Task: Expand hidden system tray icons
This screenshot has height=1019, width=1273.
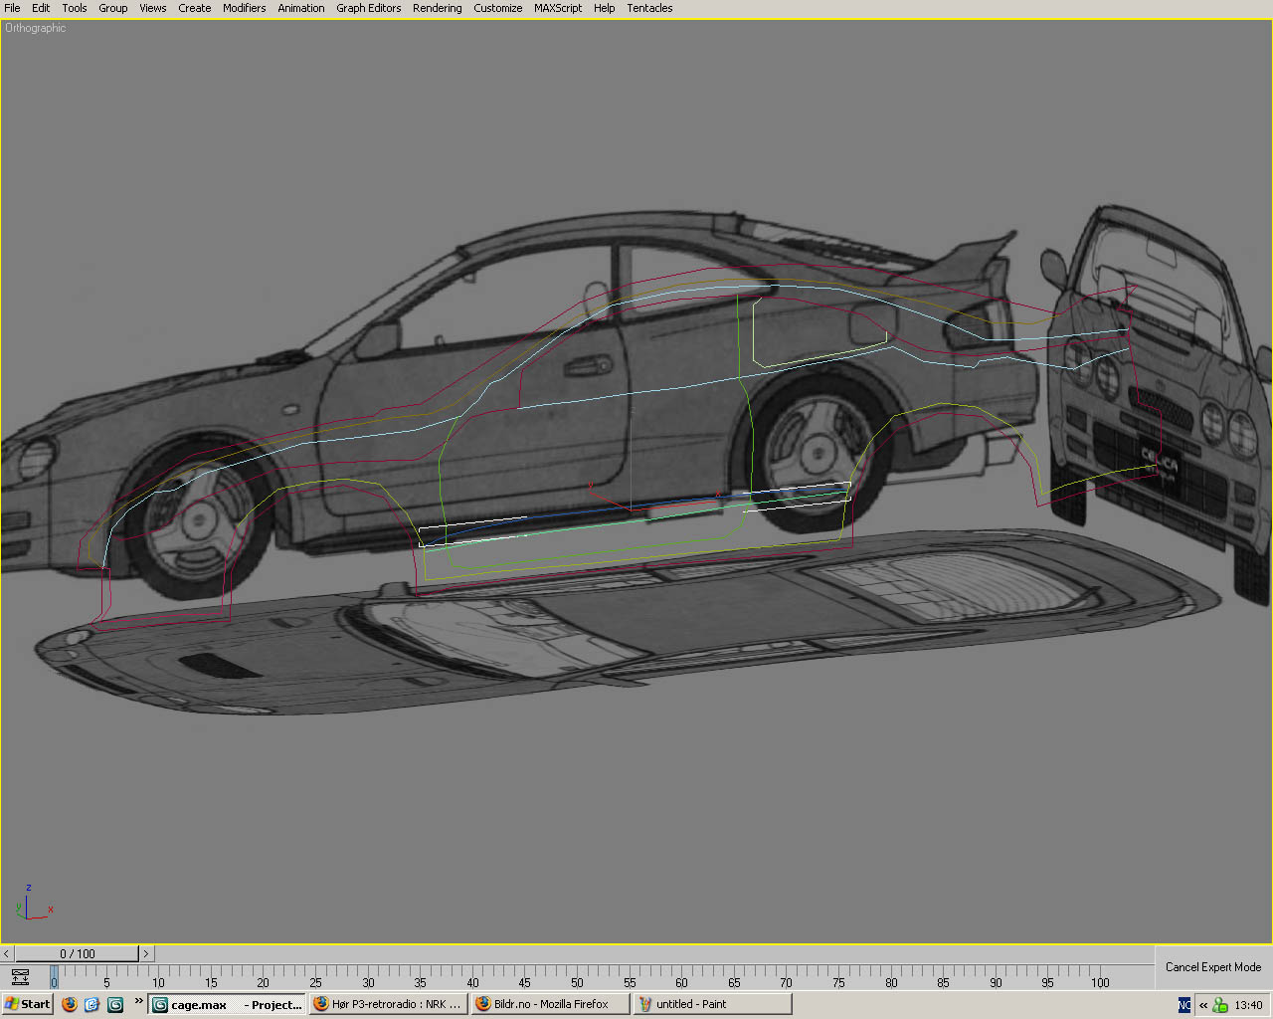Action: point(1203,1005)
